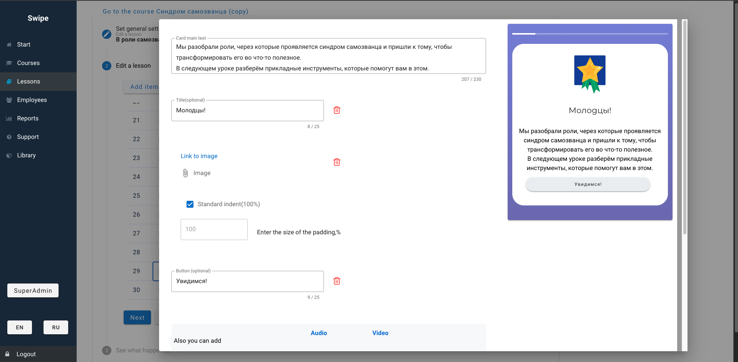The height and width of the screenshot is (362, 738).
Task: Go to Employees in sidebar
Action: pos(32,100)
